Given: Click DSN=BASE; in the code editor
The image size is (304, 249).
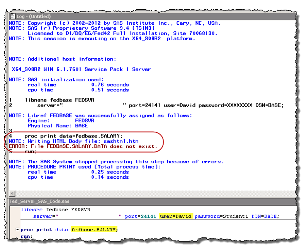Looking at the screenshot, I should tap(265, 216).
